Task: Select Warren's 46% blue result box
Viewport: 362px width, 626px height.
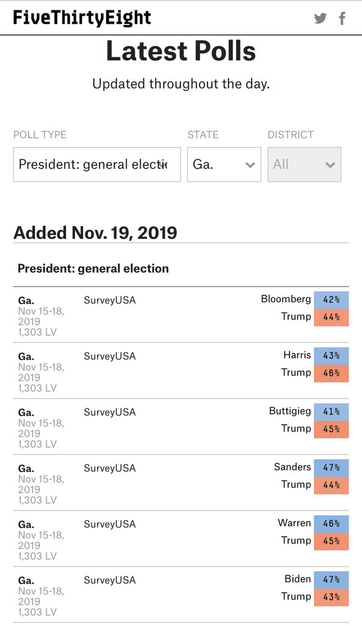Action: 331,524
